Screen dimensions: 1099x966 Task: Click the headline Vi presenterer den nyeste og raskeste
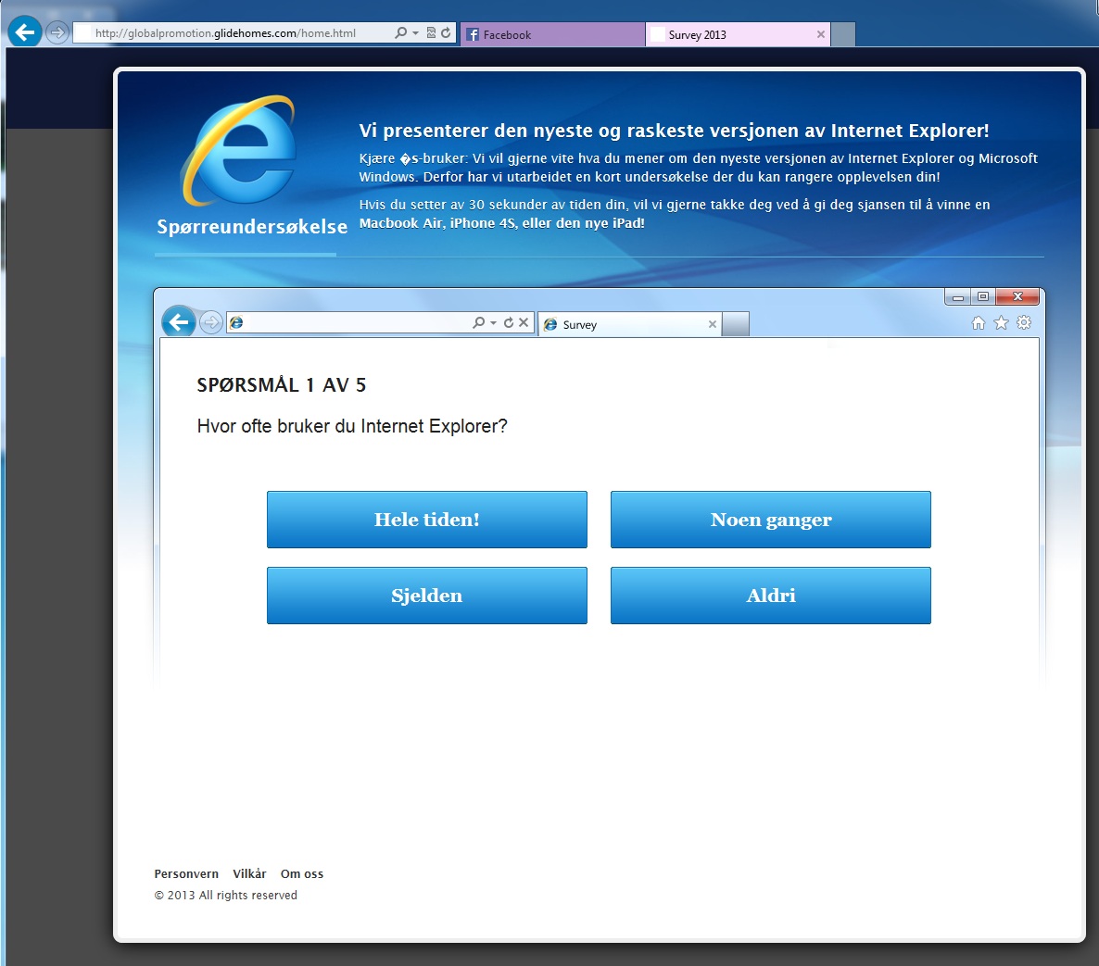(x=674, y=131)
